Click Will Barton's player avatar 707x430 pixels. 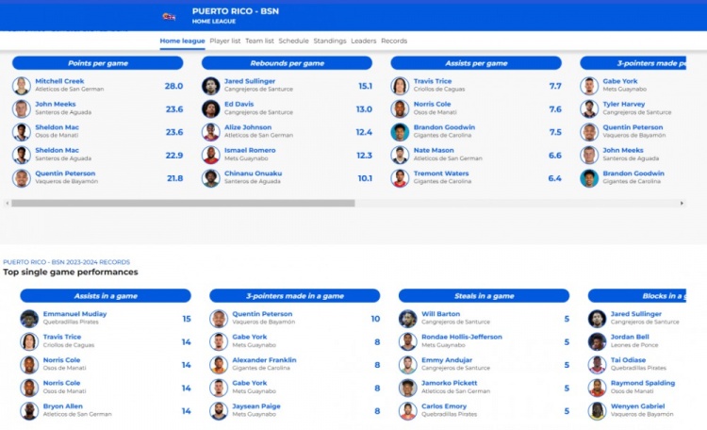[407, 319]
